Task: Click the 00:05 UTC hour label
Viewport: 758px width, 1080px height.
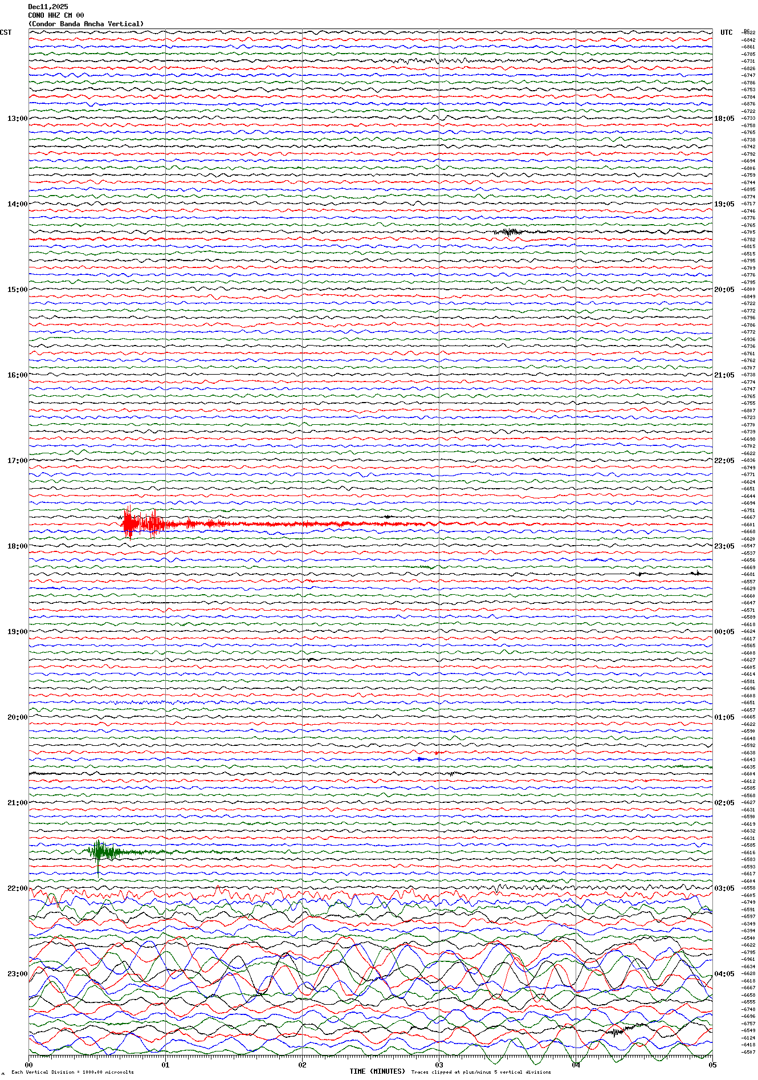Action: (x=724, y=632)
